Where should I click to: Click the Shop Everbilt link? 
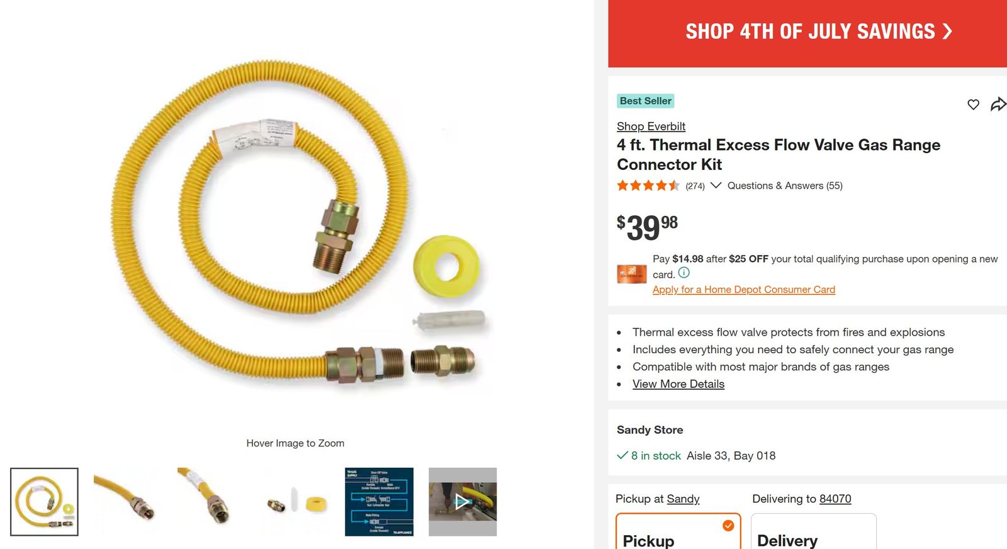tap(651, 127)
